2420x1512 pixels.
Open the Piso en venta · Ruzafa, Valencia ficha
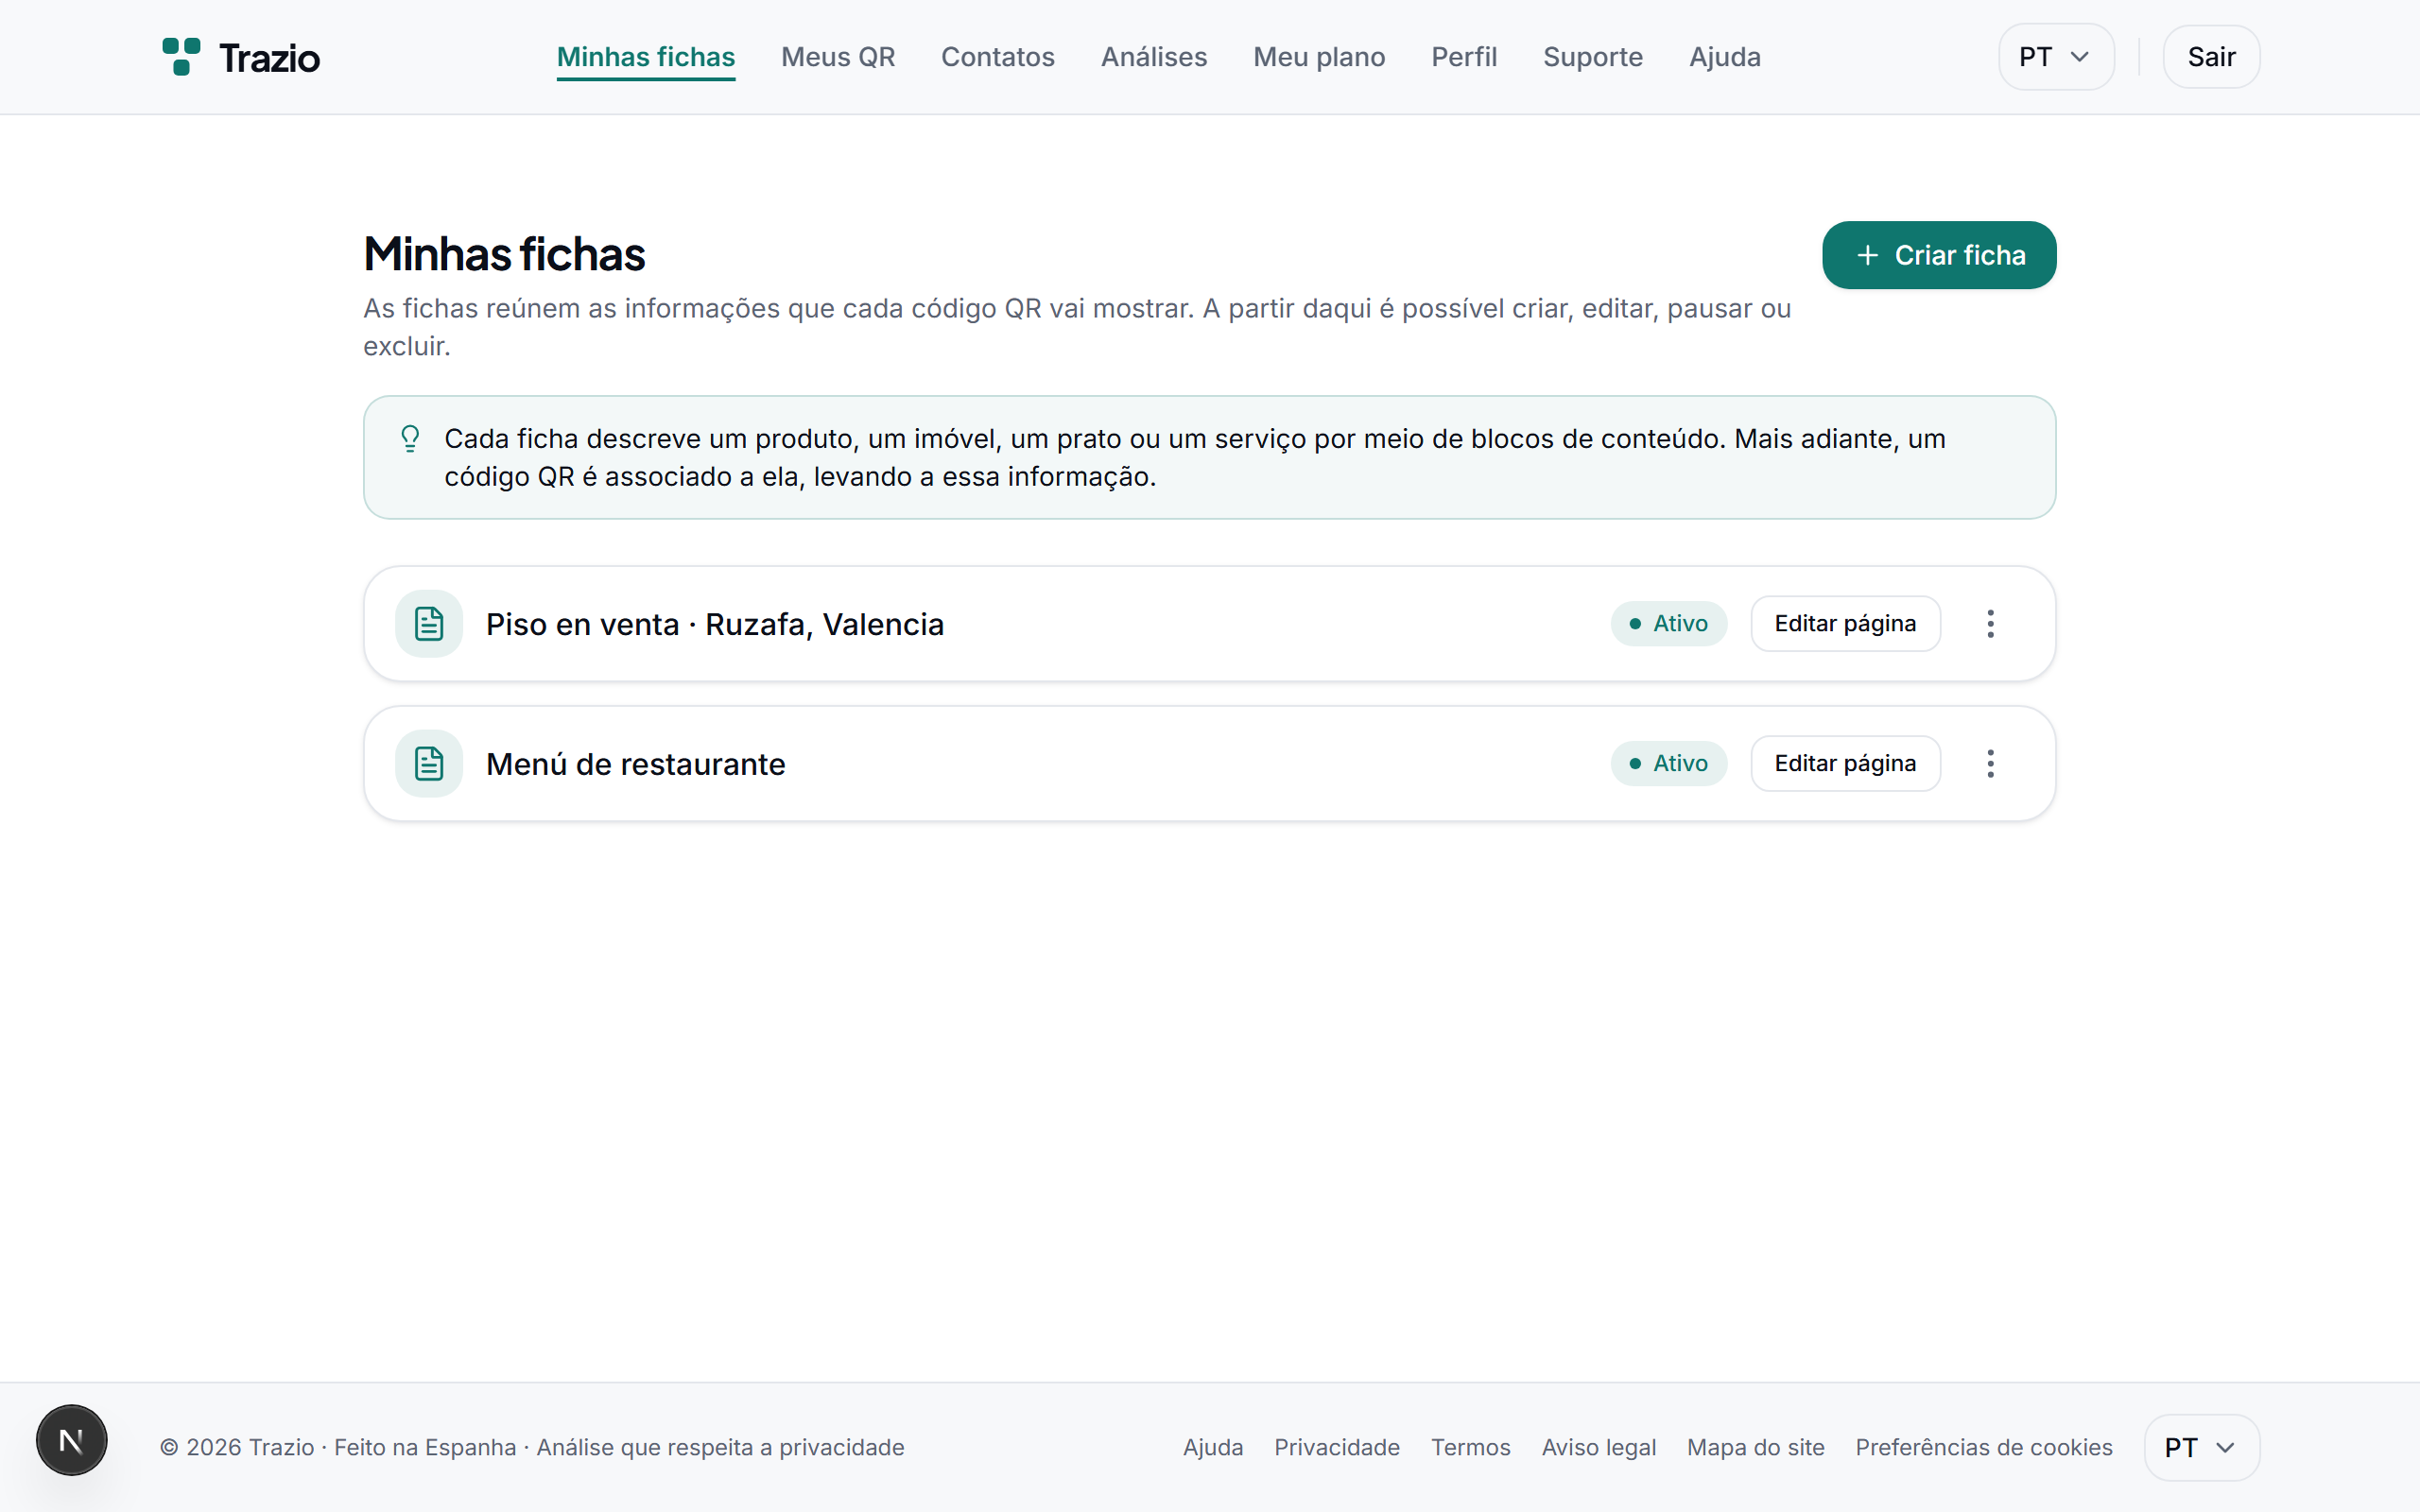(x=715, y=624)
